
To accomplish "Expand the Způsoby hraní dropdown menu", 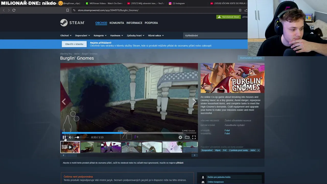I will pyautogui.click(x=136, y=36).
